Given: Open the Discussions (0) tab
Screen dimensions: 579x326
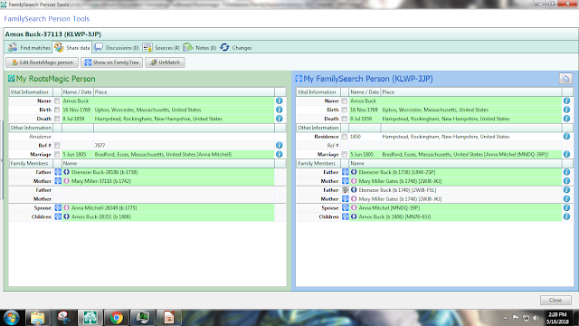Looking at the screenshot, I should pos(117,48).
